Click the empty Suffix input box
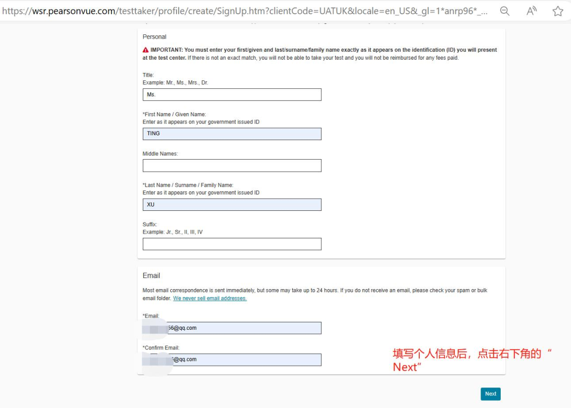 pos(232,244)
